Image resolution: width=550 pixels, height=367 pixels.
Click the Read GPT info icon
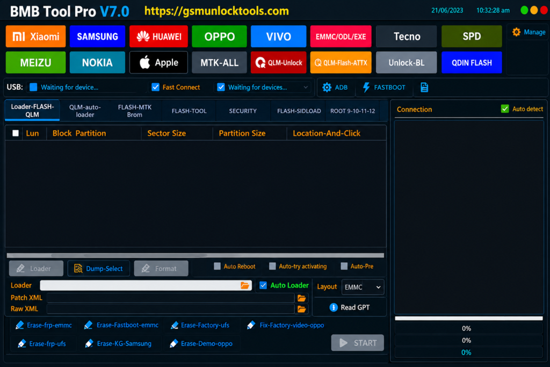click(334, 307)
